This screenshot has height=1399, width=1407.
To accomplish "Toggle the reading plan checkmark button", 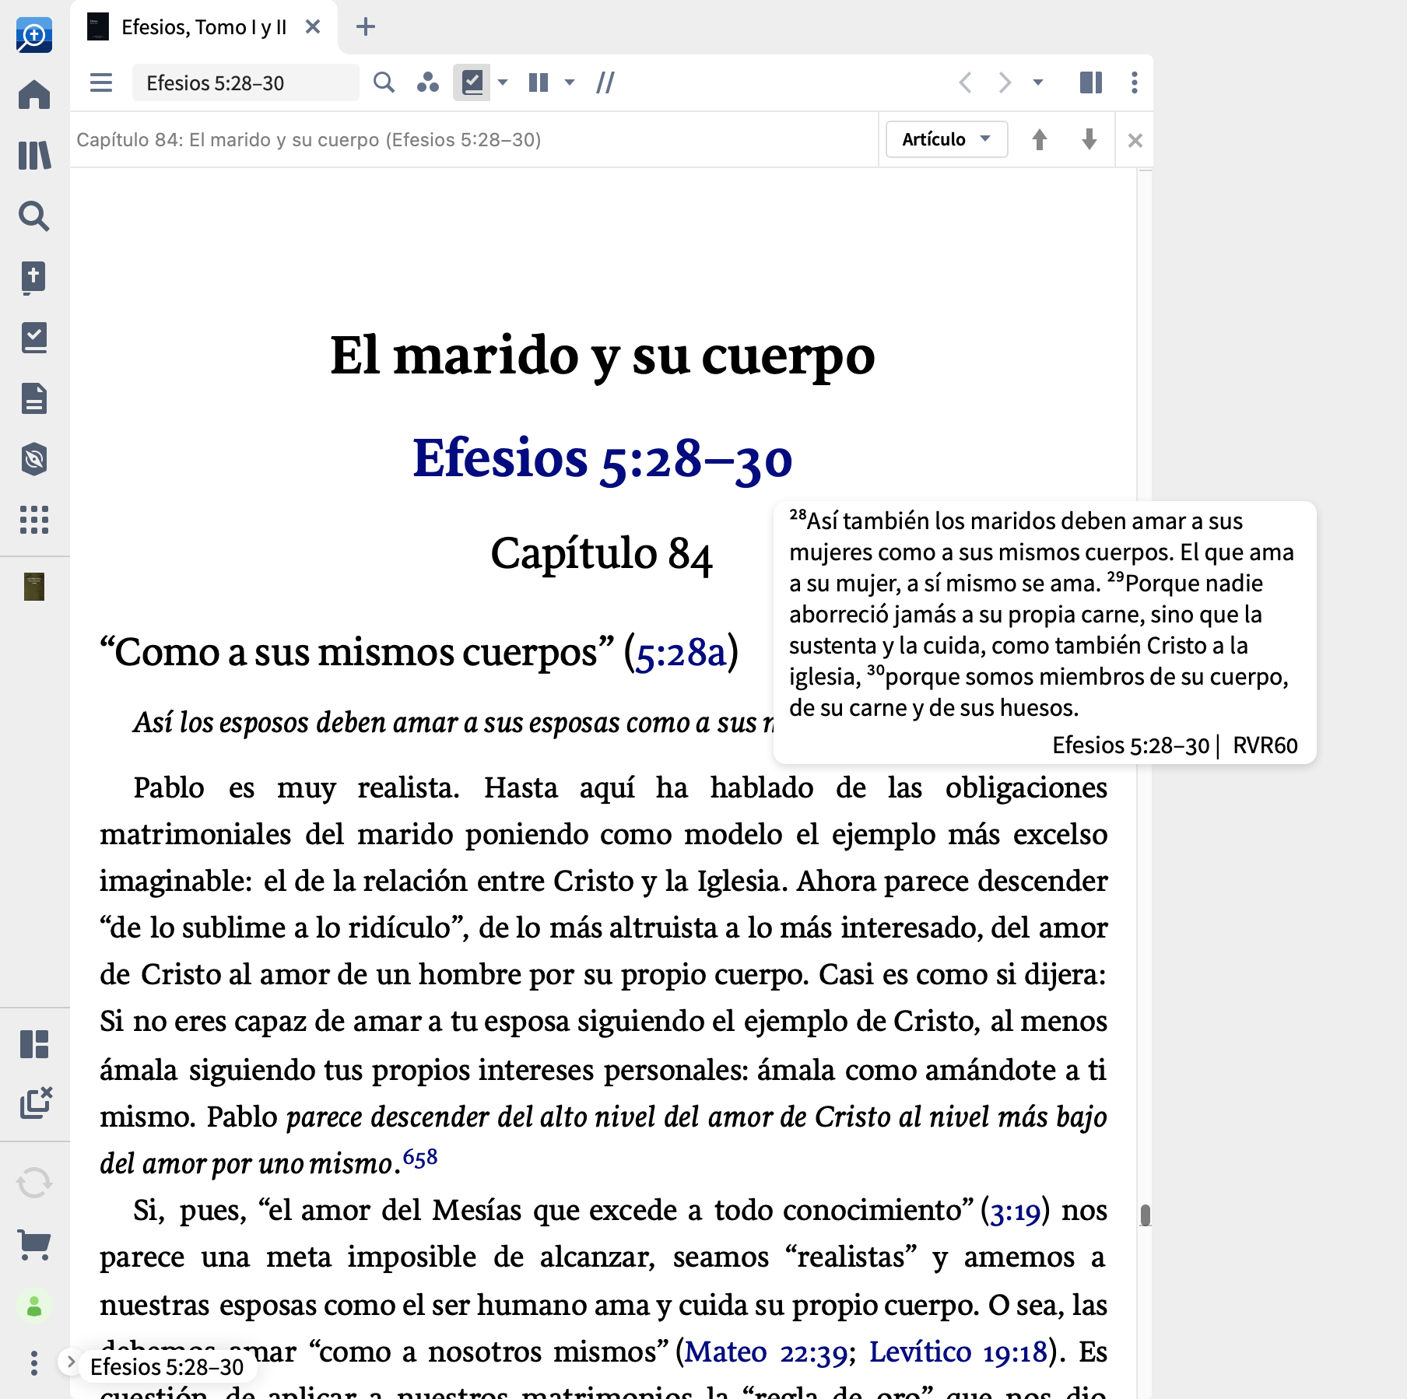I will coord(472,82).
